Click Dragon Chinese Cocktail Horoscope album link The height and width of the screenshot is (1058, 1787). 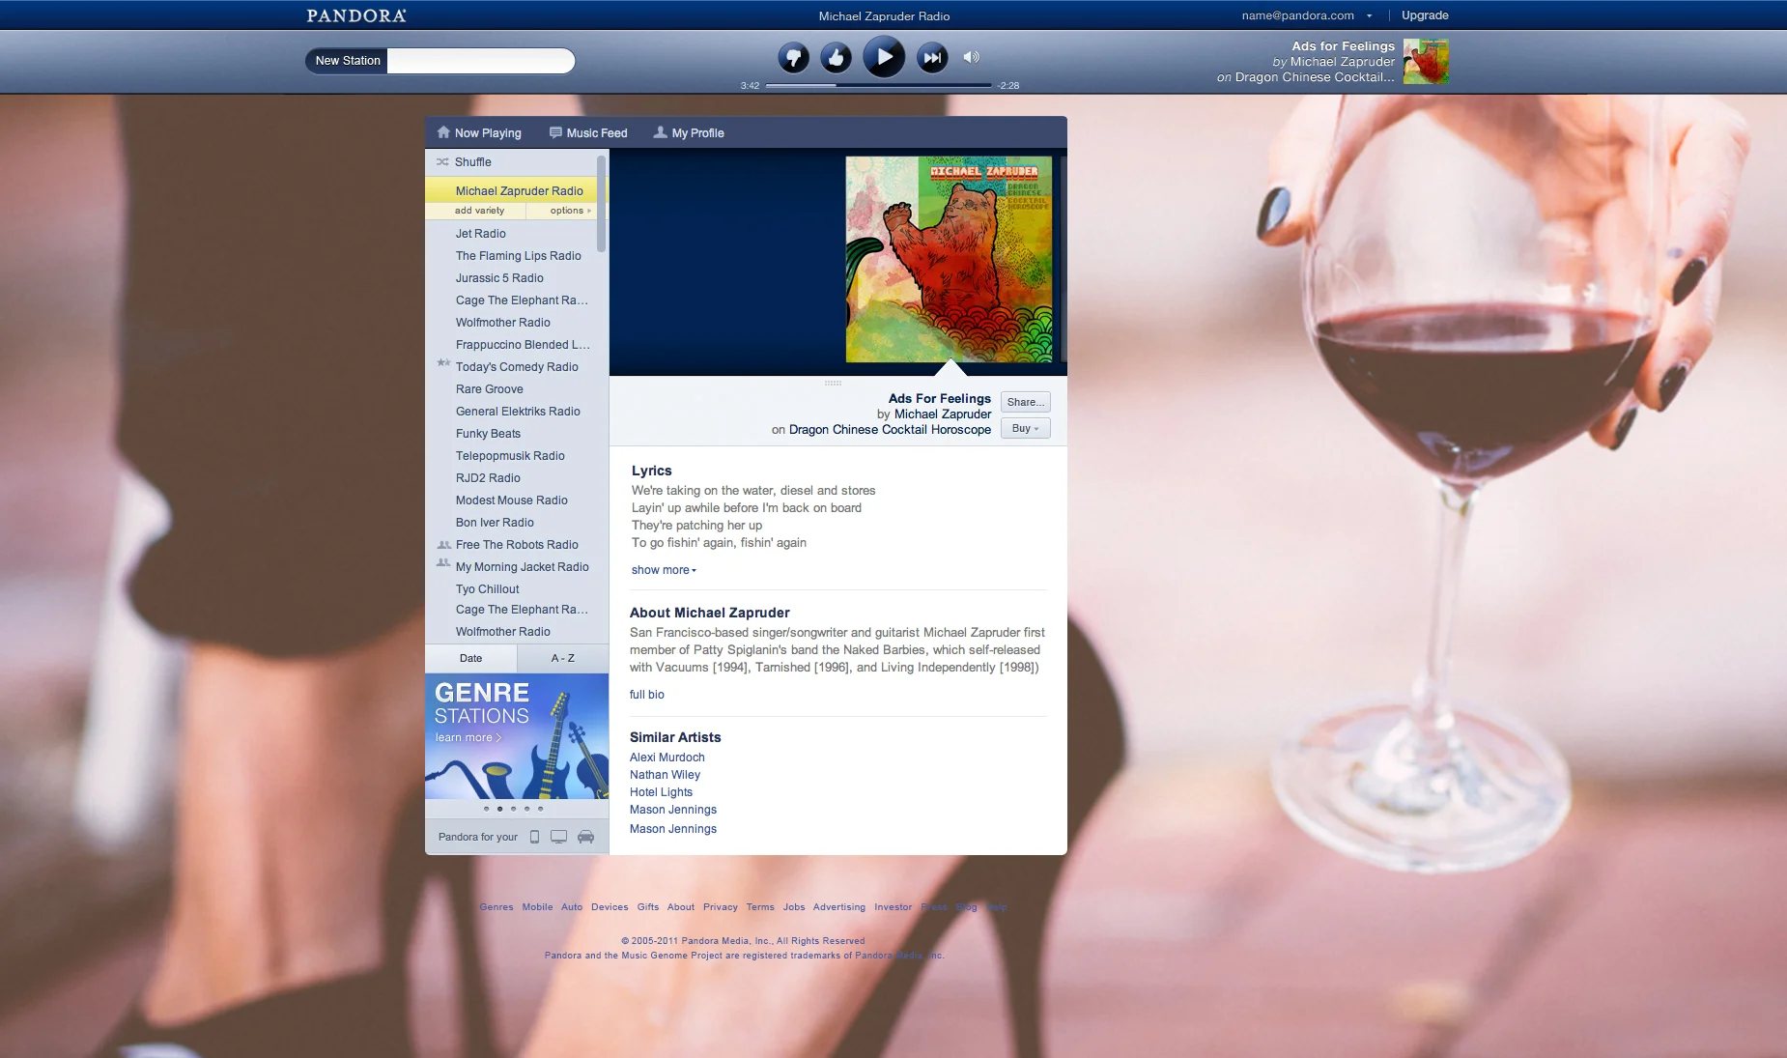[890, 430]
